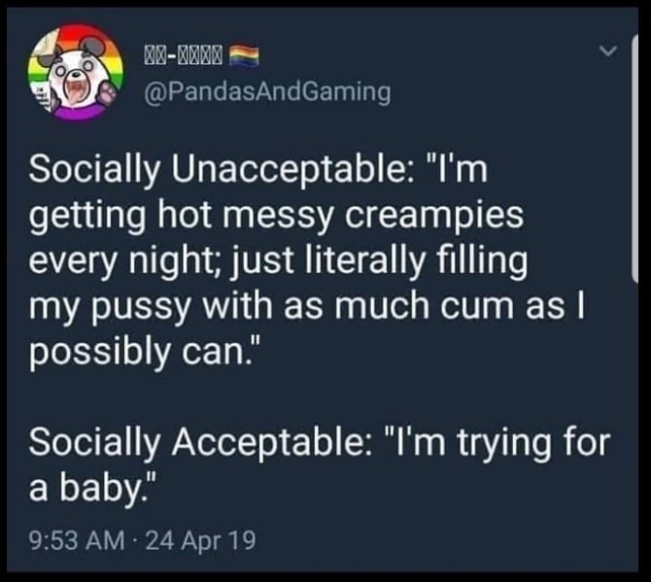Open the panda profile picture
Image resolution: width=651 pixels, height=582 pixels.
point(76,72)
